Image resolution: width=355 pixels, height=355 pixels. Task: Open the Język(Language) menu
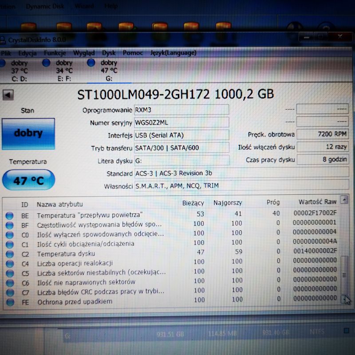[174, 53]
